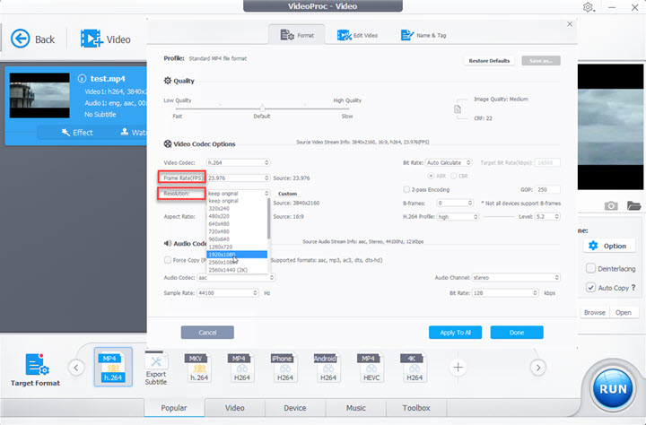This screenshot has height=425, width=646.
Task: Select the MP4 H264 format preset
Action: 241,368
